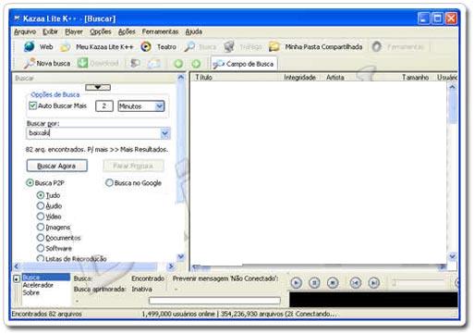Screen dimensions: 474x334
Task: Click the Buscar Agora button
Action: (56, 166)
